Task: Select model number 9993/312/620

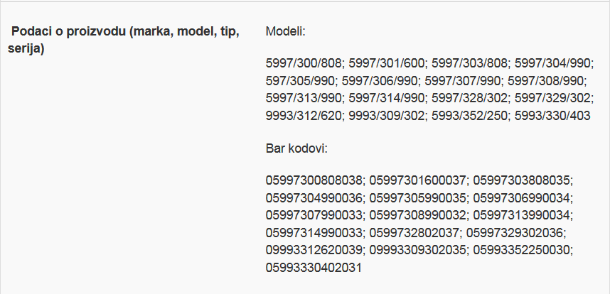Action: tap(303, 115)
